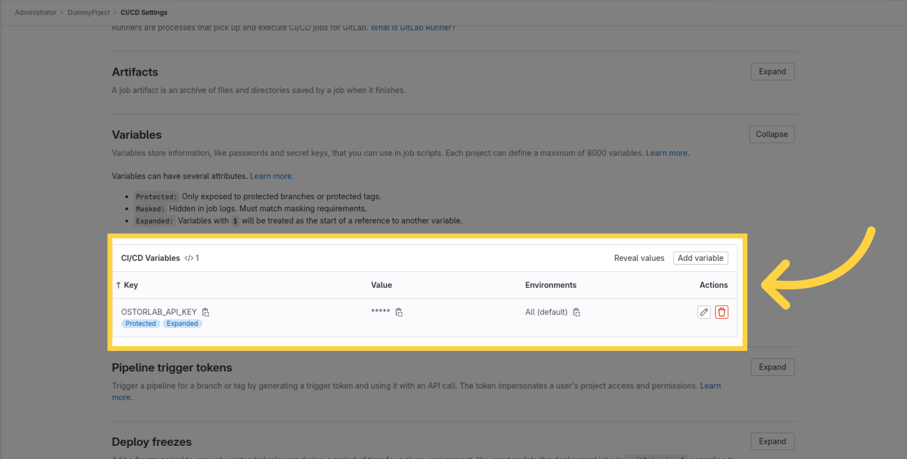This screenshot has width=907, height=459.
Task: Copy the OSTORLAB_API_KEY key name
Action: point(205,312)
